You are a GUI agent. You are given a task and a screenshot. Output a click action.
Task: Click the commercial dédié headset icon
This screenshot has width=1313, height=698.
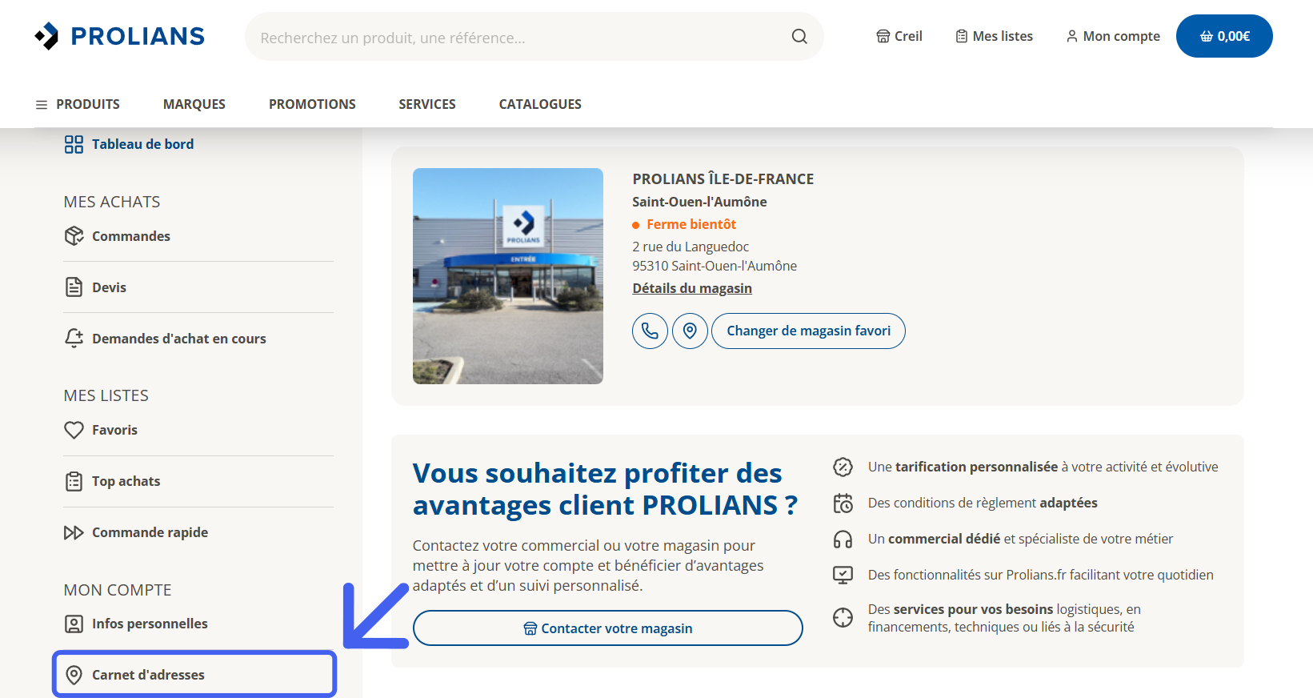point(843,539)
